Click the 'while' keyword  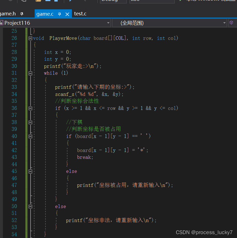[x=51, y=73]
